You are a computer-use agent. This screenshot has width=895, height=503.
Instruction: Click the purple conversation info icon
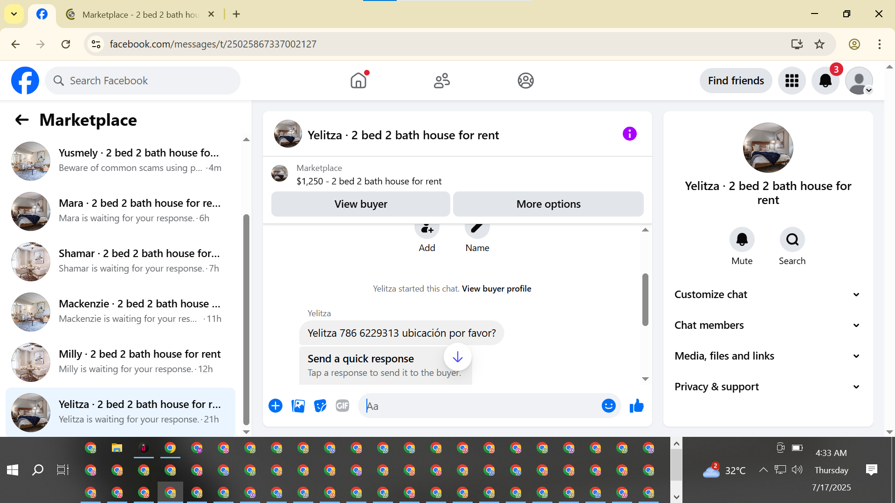click(x=629, y=134)
